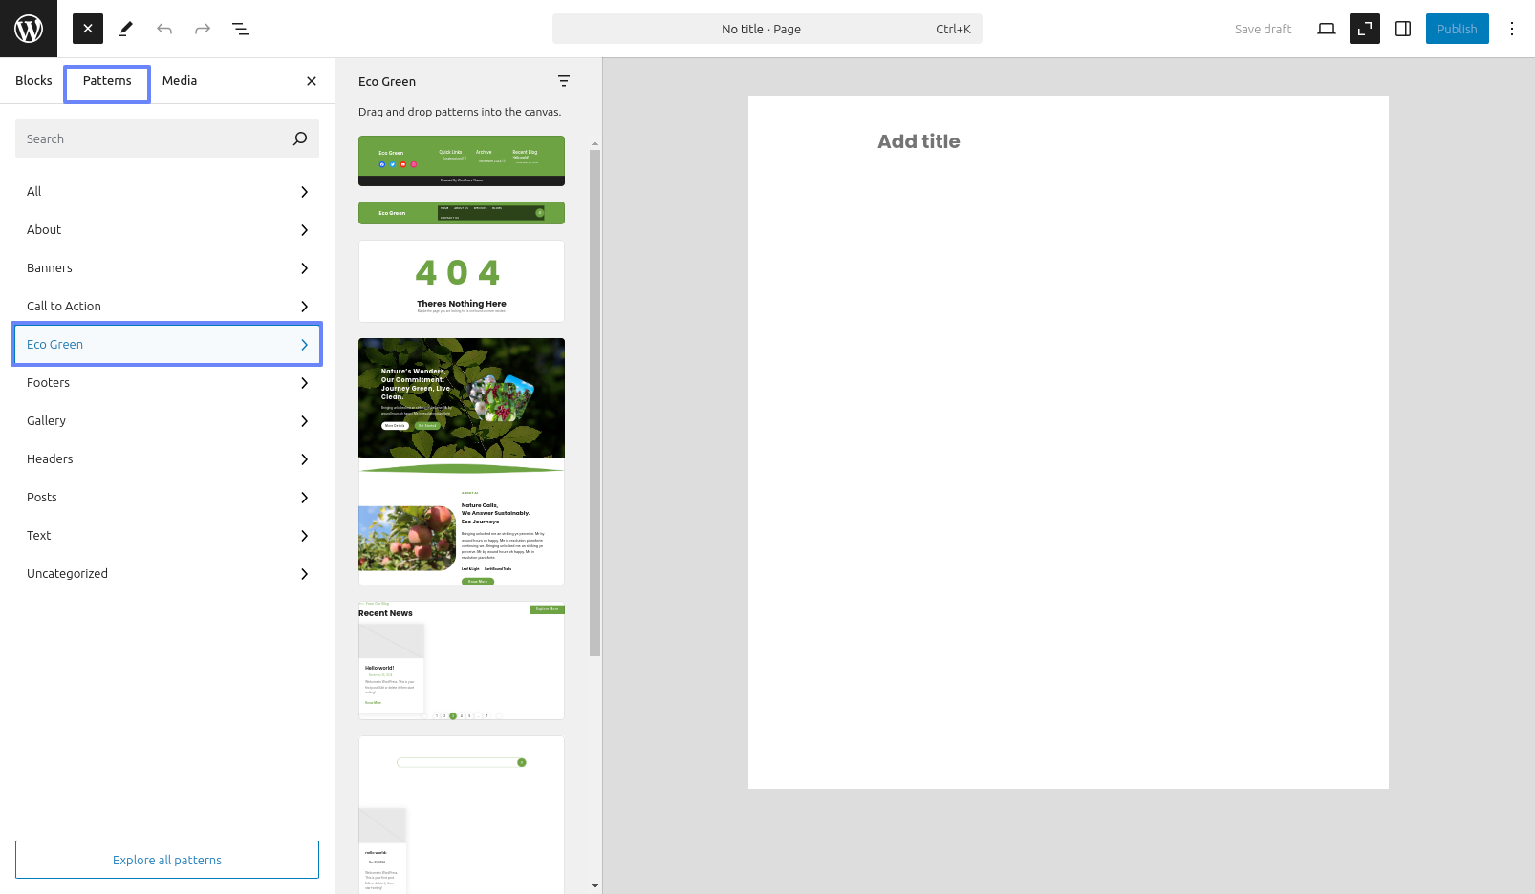Click the magnifier search icon
The width and height of the screenshot is (1535, 894).
(x=300, y=138)
